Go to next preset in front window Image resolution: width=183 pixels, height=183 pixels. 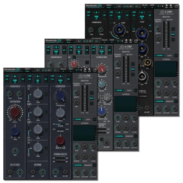click(33, 71)
